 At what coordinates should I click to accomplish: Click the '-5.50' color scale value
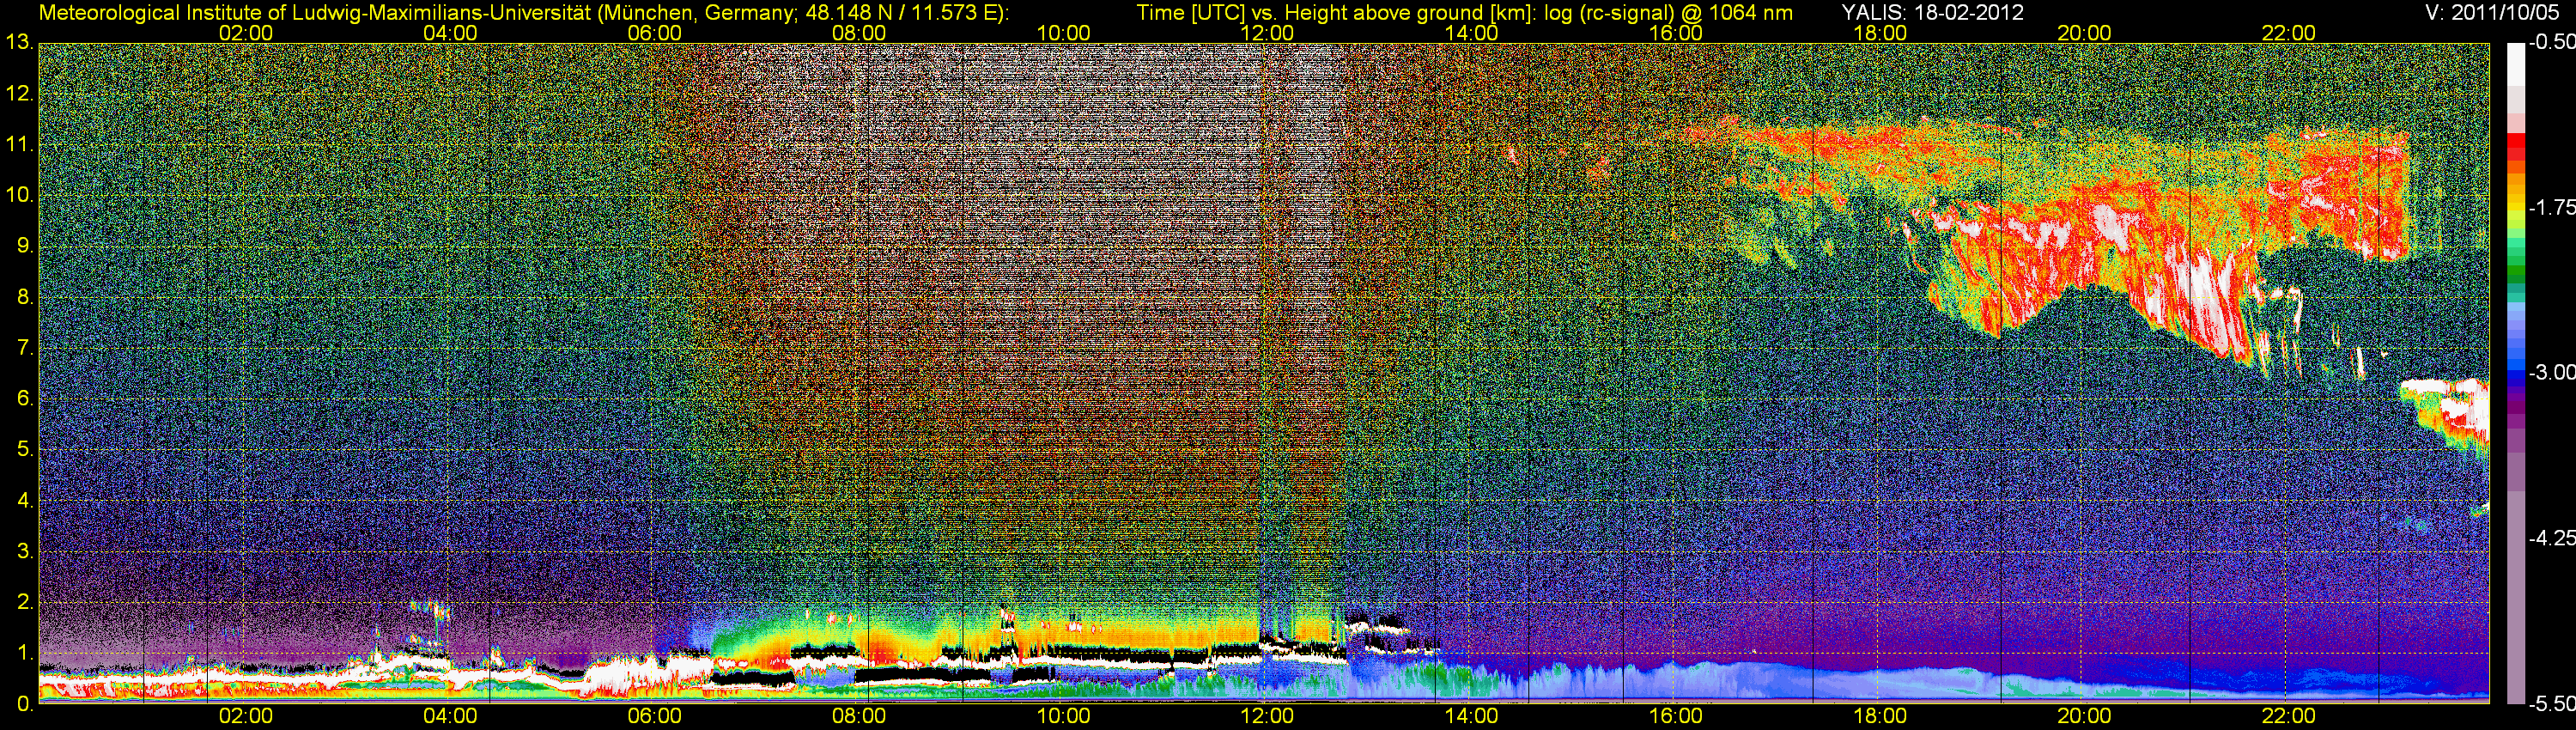tap(2551, 704)
